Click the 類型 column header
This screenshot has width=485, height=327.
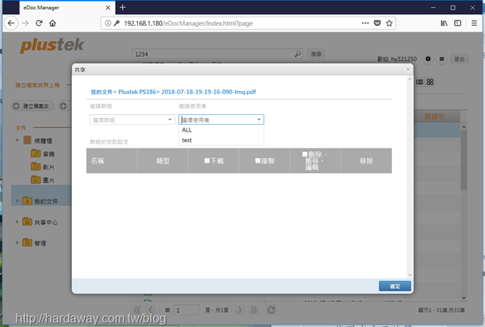[163, 160]
